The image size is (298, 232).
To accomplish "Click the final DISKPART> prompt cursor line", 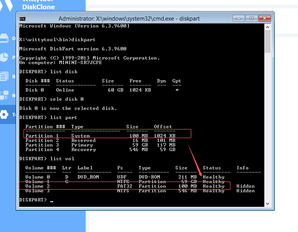I will [x=36, y=200].
